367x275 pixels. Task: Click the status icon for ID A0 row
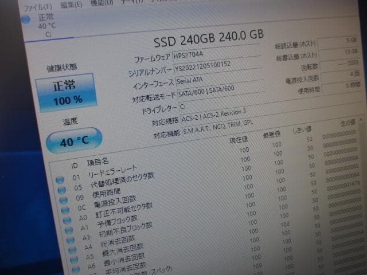tap(67, 220)
